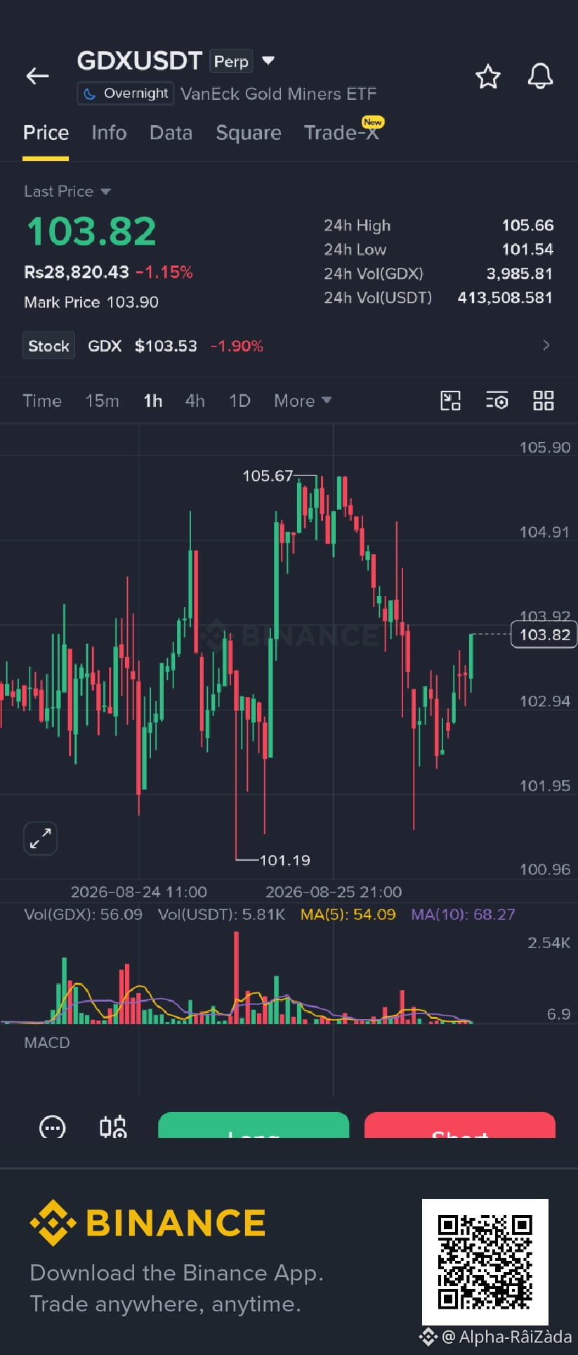The height and width of the screenshot is (1355, 578).
Task: Expand the GDXUSDT Perp pair dropdown arrow
Action: click(268, 61)
